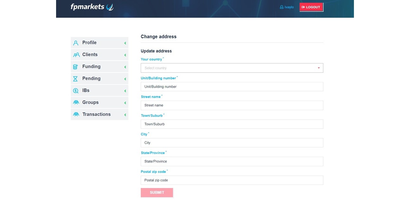
Task: Click the Funding coins icon
Action: pyautogui.click(x=76, y=66)
